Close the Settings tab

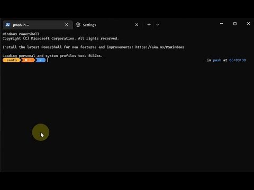point(137,25)
